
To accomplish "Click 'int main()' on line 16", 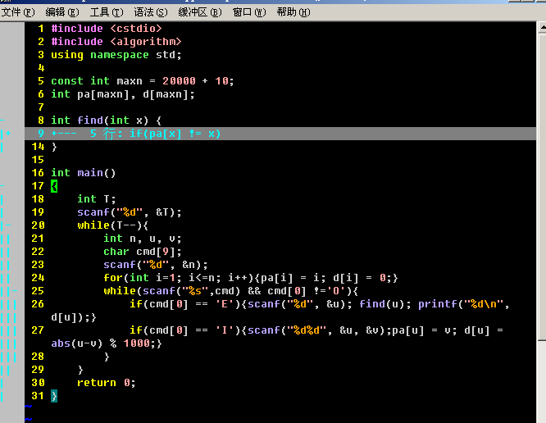I will click(84, 173).
